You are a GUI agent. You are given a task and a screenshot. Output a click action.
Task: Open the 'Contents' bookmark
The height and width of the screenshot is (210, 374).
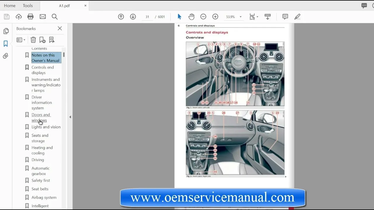[39, 48]
